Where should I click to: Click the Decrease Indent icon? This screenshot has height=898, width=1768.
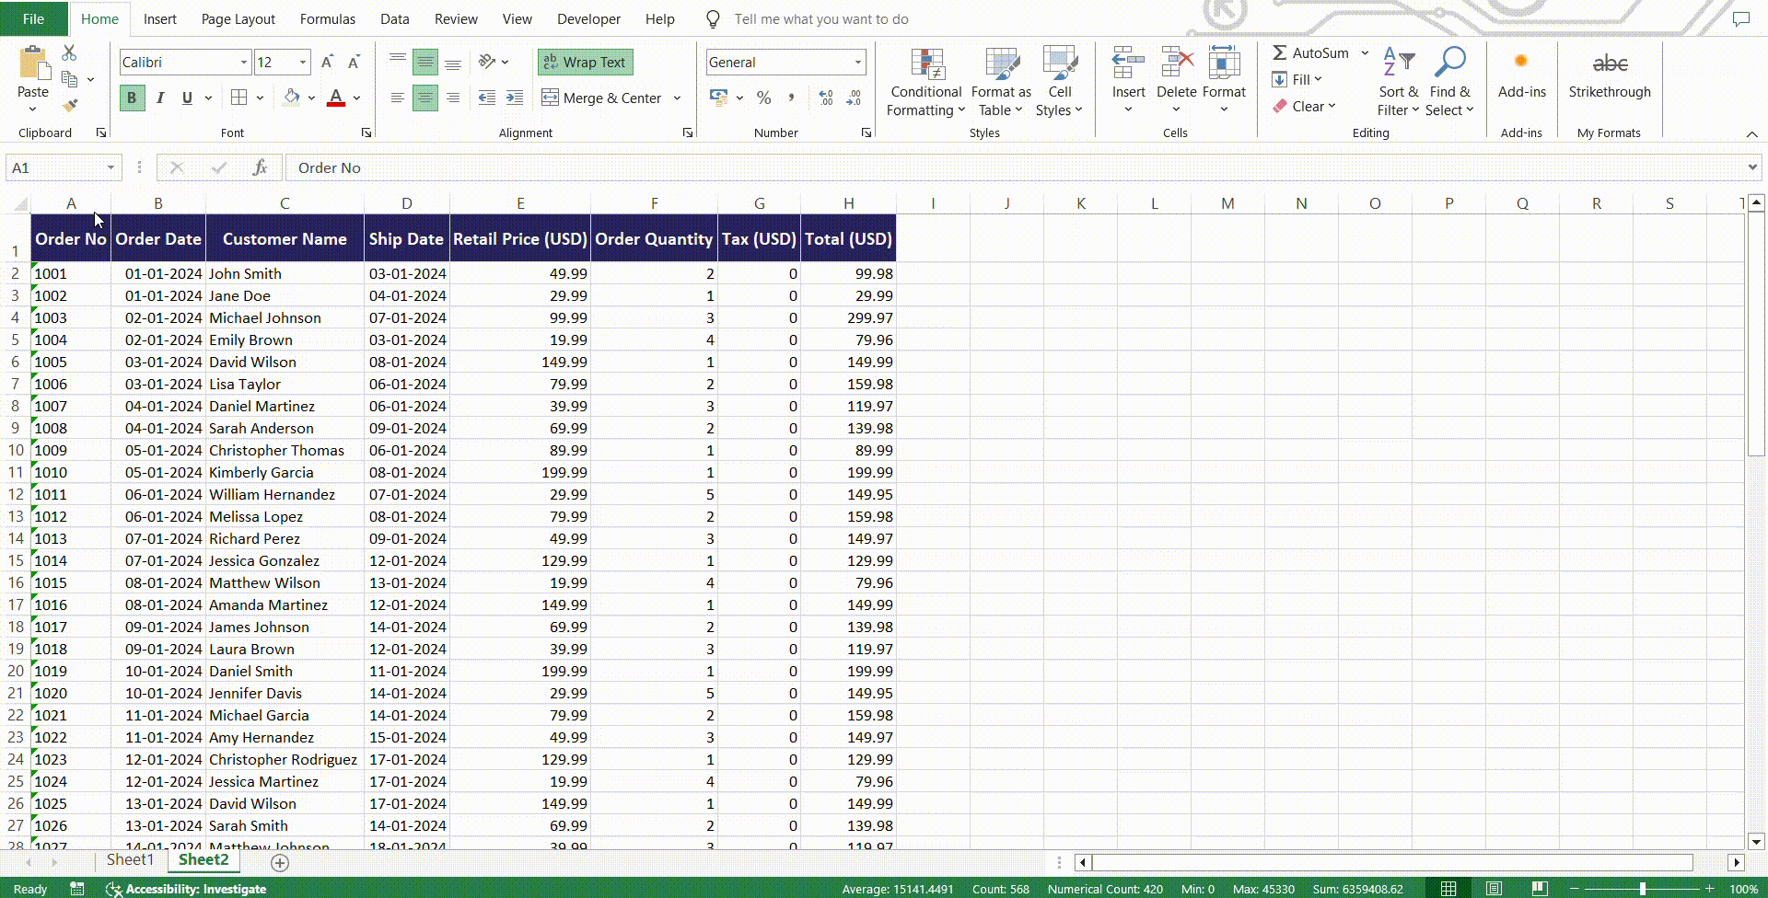tap(487, 98)
